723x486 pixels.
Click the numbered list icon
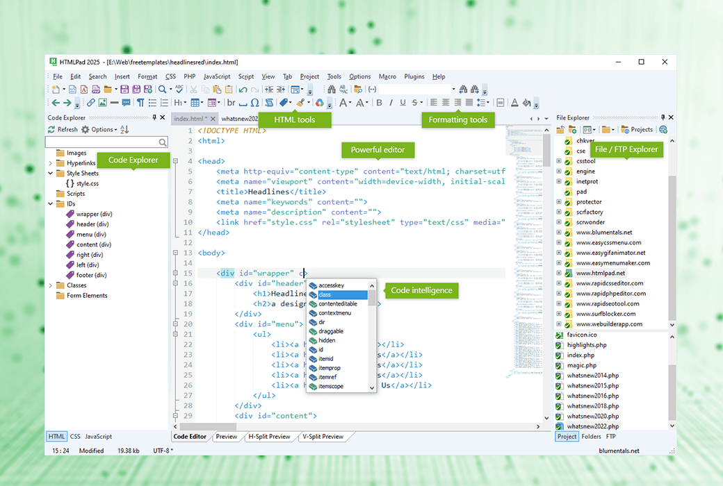pyautogui.click(x=164, y=103)
